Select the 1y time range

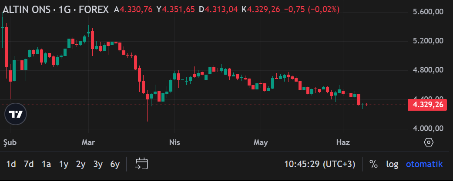(64, 164)
